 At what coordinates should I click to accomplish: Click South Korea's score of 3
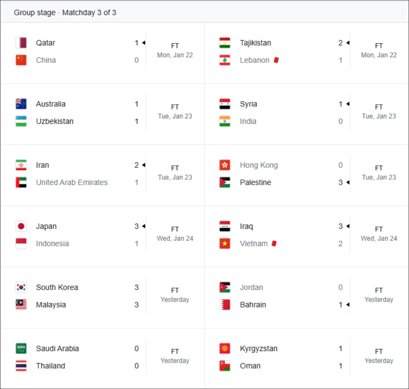(x=136, y=287)
